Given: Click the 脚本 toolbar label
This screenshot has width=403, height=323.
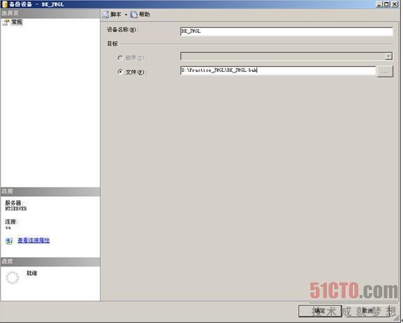Looking at the screenshot, I should click(x=116, y=15).
